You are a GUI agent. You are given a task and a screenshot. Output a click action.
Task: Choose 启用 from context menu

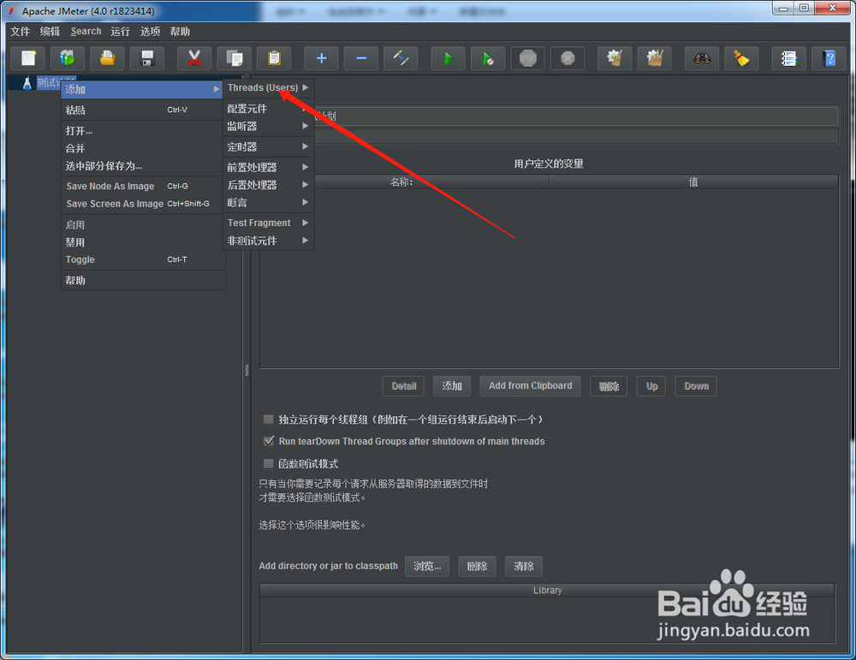coord(142,224)
